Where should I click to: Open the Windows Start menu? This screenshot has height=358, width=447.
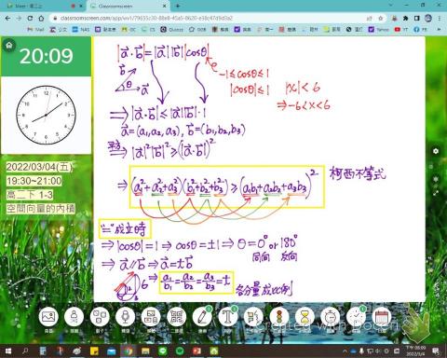[8, 351]
